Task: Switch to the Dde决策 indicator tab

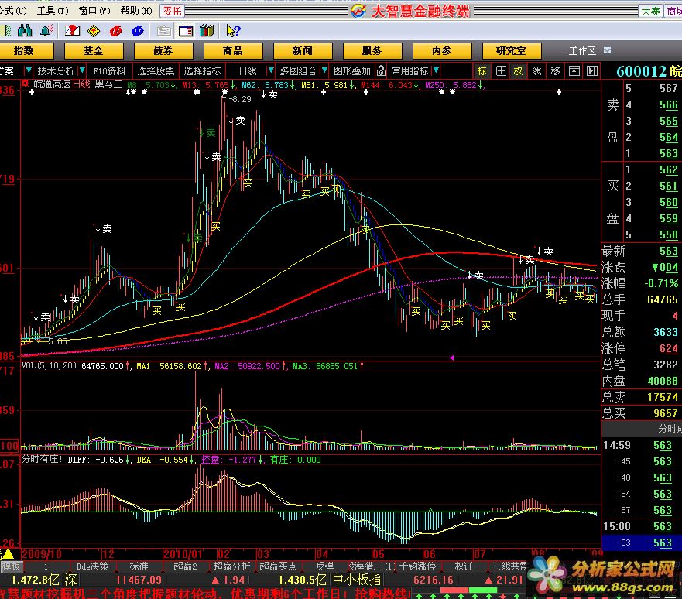Action: click(92, 566)
